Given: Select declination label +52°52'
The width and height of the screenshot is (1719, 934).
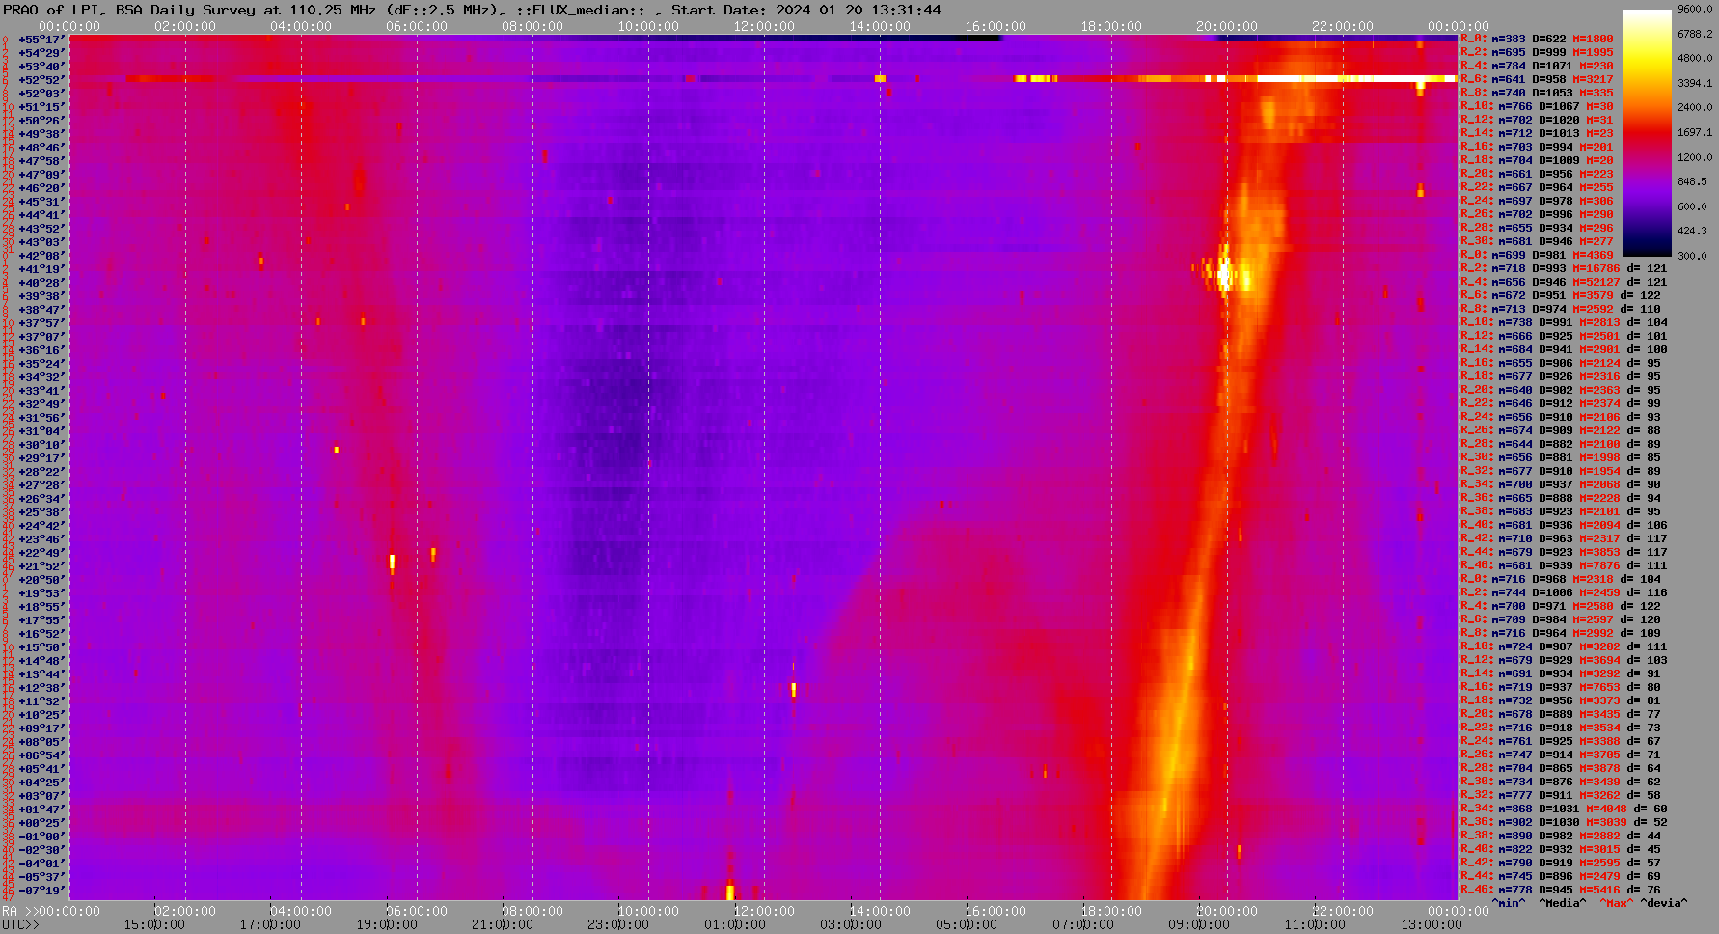Looking at the screenshot, I should point(41,79).
